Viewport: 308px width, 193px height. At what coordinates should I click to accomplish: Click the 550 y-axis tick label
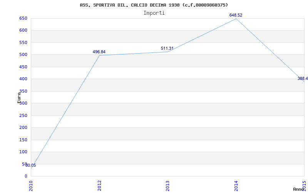23,42
